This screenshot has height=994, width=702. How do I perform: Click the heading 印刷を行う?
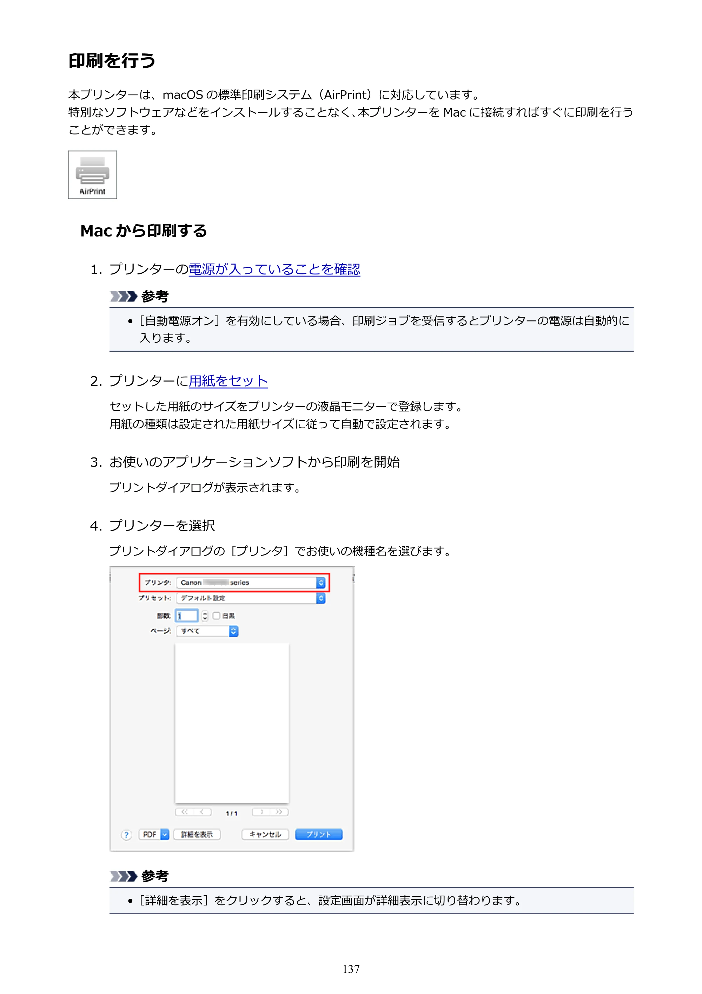coord(112,60)
